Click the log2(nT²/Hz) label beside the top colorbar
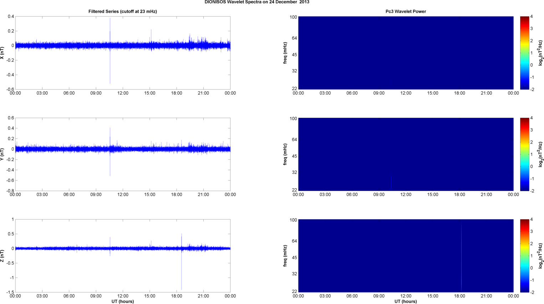This screenshot has height=304, width=544. (541, 53)
